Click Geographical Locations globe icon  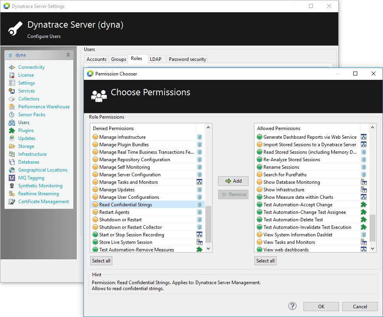(x=12, y=170)
